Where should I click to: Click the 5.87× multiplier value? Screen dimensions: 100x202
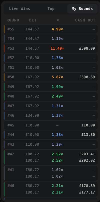coord(57,77)
